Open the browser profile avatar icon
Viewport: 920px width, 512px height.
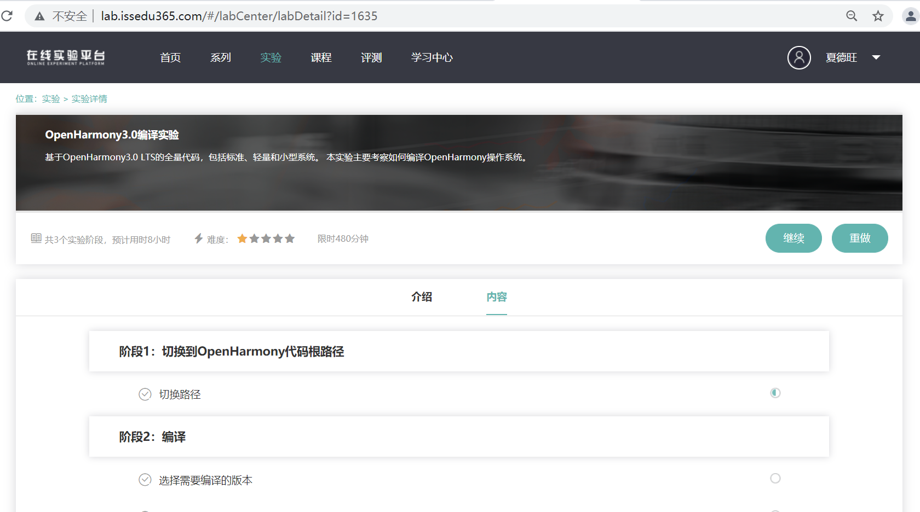click(x=910, y=16)
